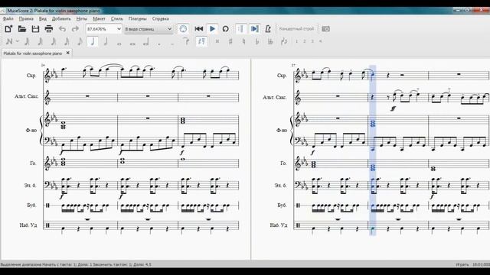This screenshot has height=275, width=490.
Task: Apply a natural accidental
Action: tap(243, 41)
